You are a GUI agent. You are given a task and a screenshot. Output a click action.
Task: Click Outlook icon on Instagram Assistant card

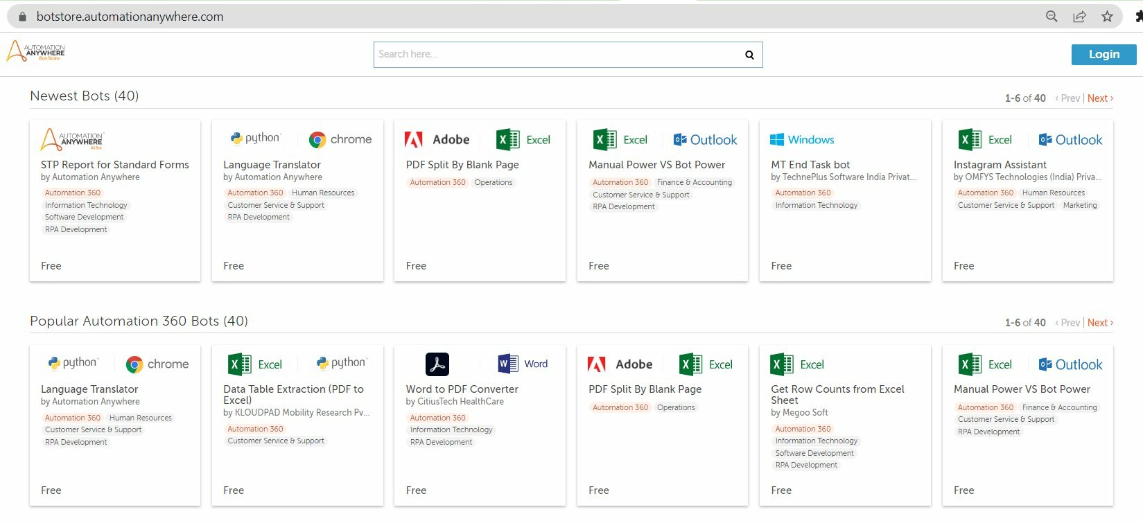tap(1071, 140)
